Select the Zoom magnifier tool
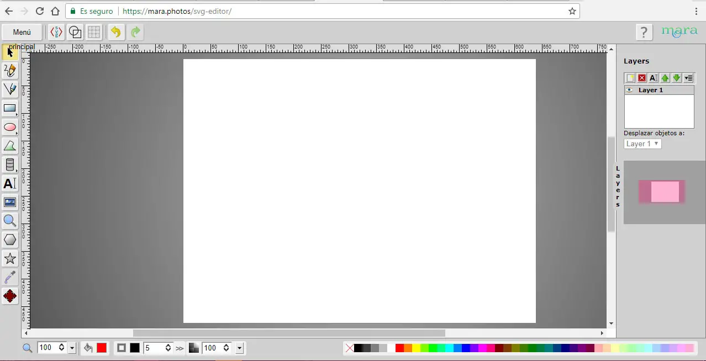Image resolution: width=706 pixels, height=361 pixels. (10, 221)
